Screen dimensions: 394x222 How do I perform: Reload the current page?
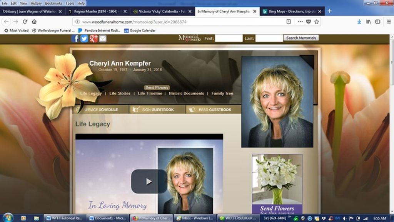pos(24,22)
